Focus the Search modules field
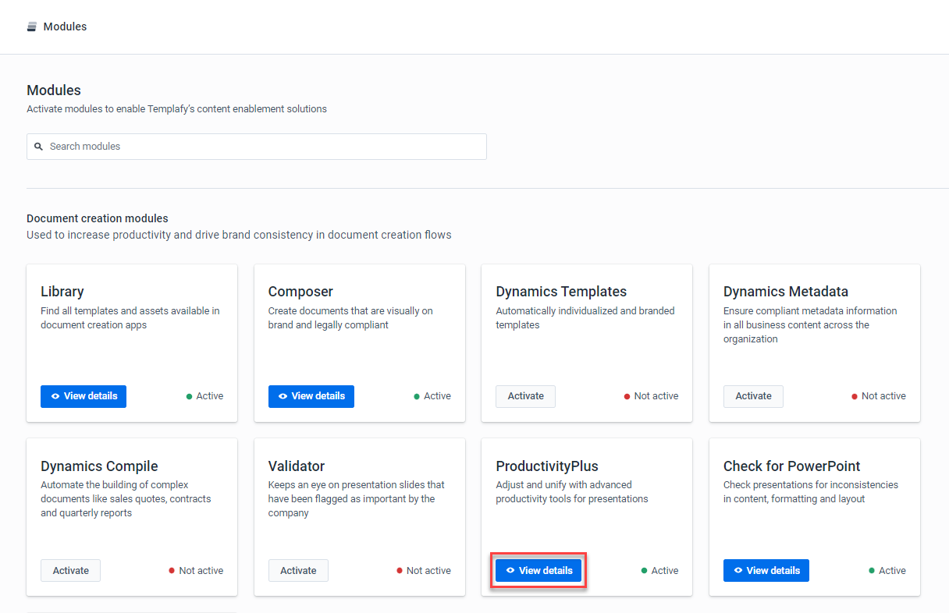Viewport: 949px width, 613px height. (x=257, y=147)
